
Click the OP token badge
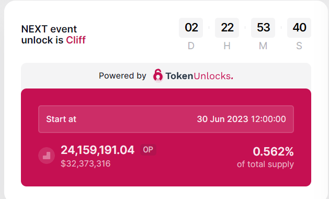click(x=148, y=150)
